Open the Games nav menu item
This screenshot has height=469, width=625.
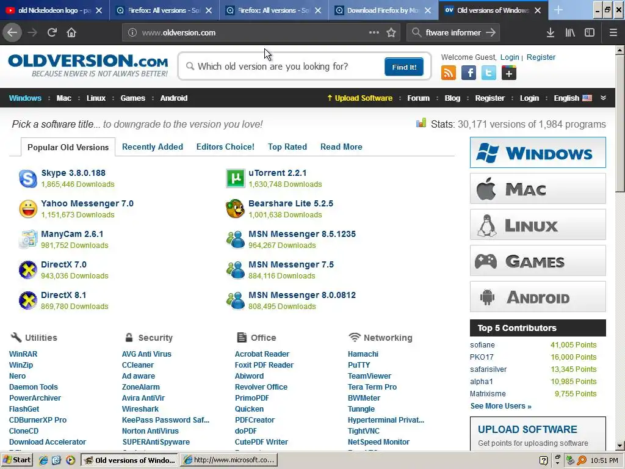pos(132,98)
